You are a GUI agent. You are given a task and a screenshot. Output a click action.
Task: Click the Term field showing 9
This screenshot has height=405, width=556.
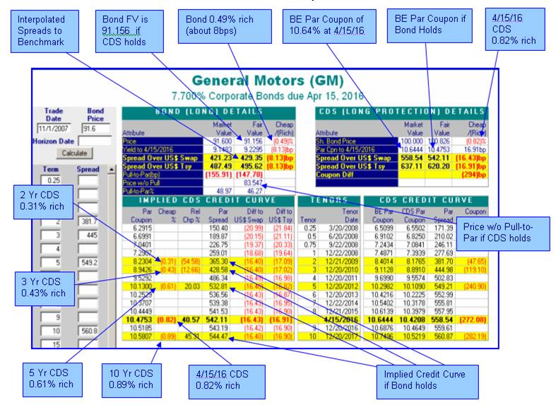click(x=51, y=317)
